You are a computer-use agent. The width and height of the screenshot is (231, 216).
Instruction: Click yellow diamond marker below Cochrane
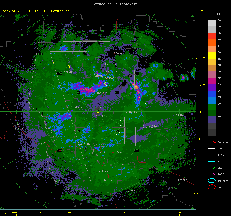88,148
